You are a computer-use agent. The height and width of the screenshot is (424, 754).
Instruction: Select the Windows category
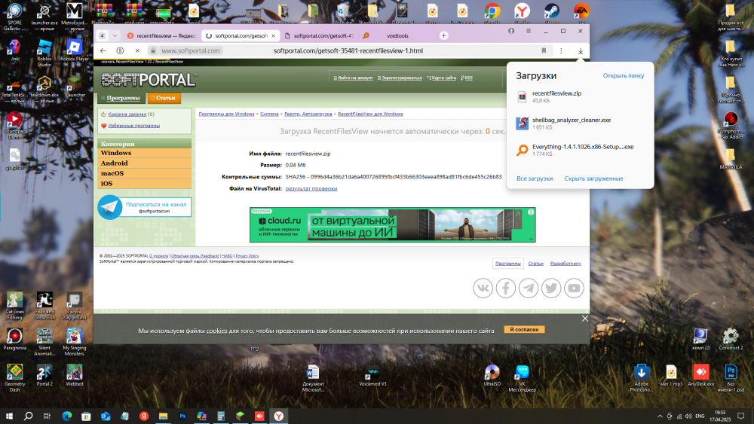pos(144,153)
